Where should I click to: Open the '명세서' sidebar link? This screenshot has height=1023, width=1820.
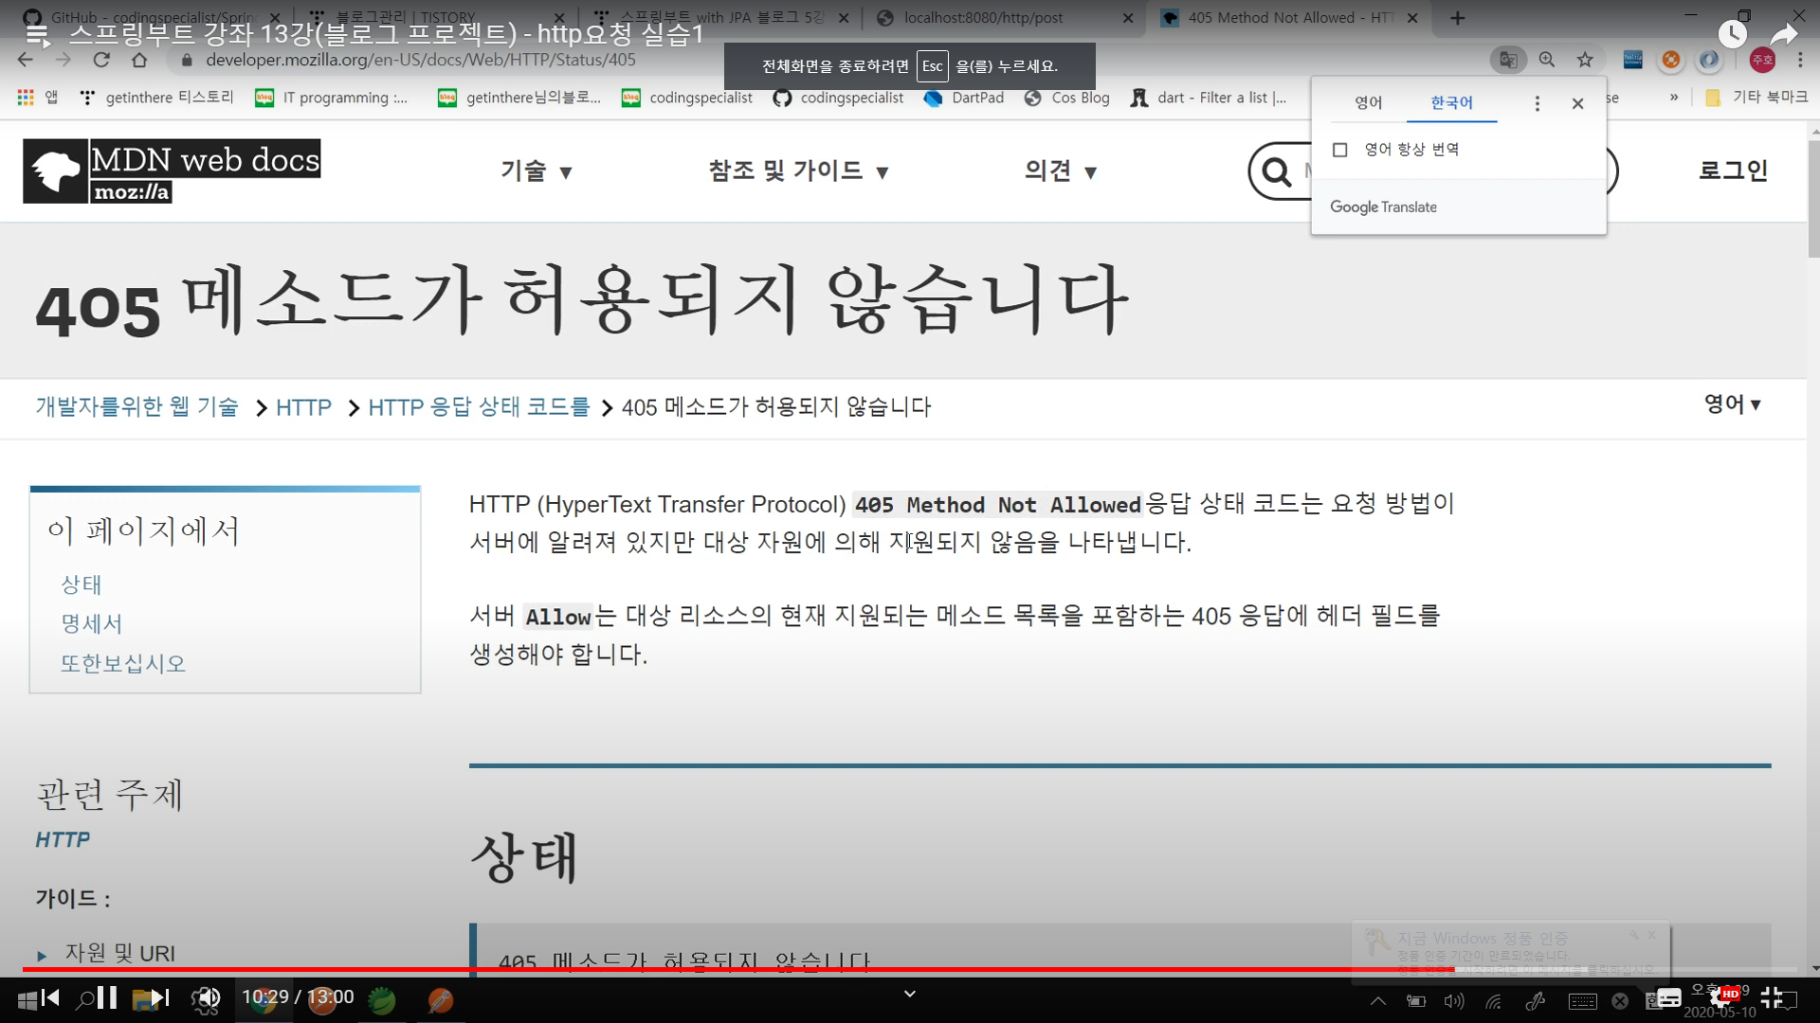pos(91,623)
